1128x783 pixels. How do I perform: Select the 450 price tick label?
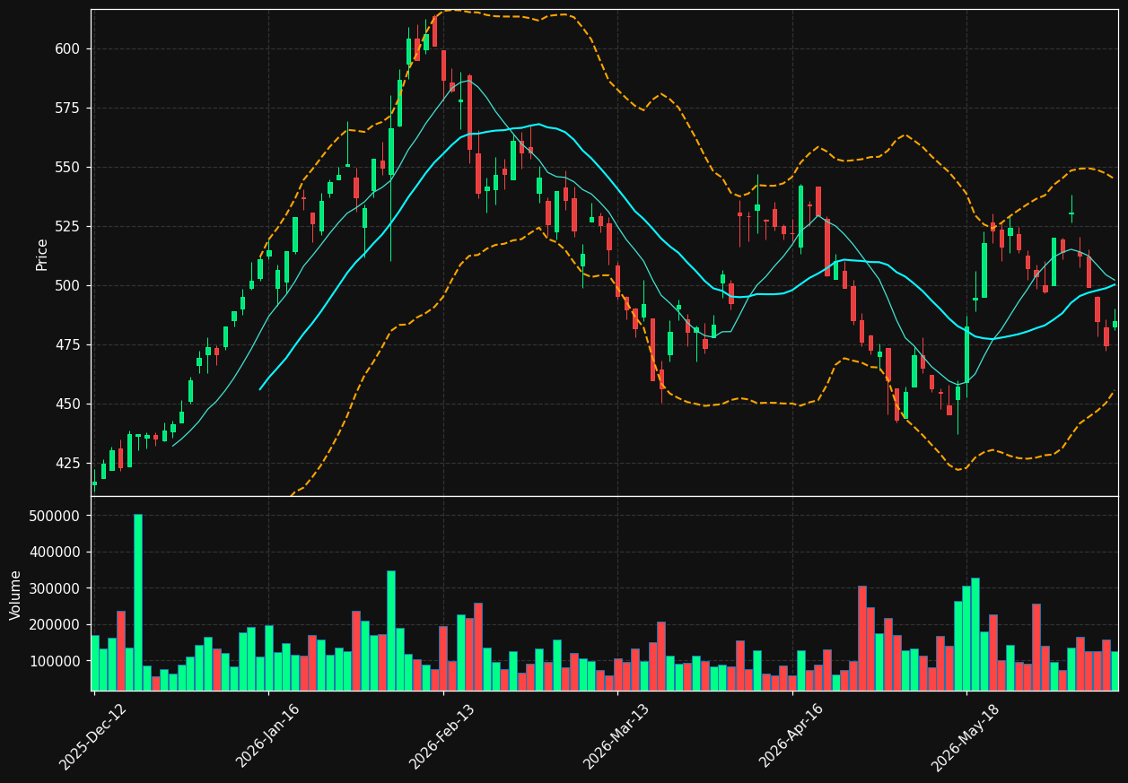point(67,405)
